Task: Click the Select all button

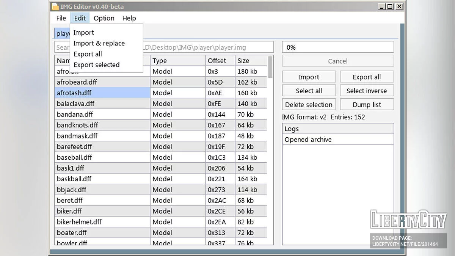Action: pos(309,91)
